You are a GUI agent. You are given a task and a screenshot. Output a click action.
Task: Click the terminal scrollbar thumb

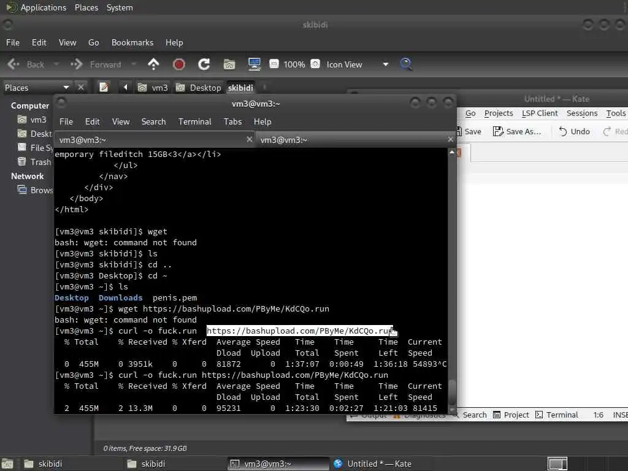pos(452,393)
